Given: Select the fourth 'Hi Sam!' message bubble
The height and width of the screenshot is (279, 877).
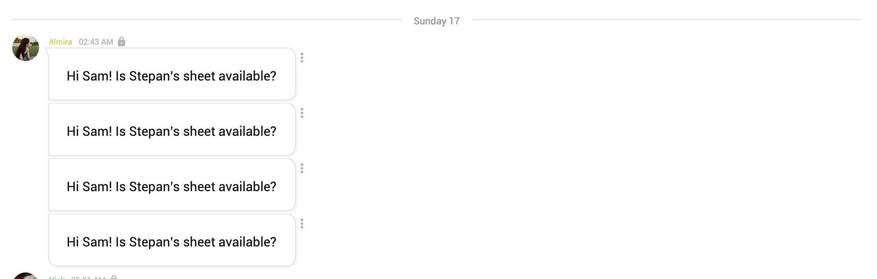Looking at the screenshot, I should [x=171, y=240].
